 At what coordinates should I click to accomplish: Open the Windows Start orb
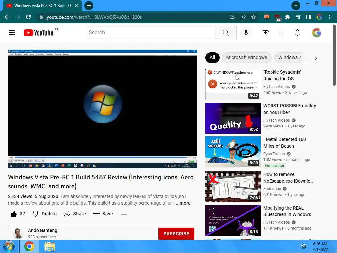point(9,246)
